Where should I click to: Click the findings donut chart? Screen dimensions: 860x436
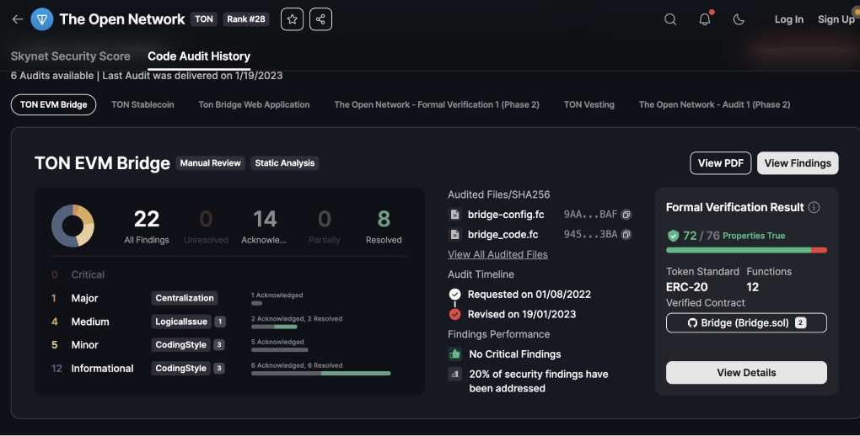[x=73, y=225]
